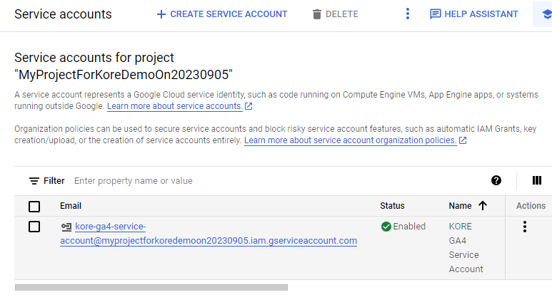Open the learning graduation cap icon
Viewport: 552px width, 295px height.
pyautogui.click(x=543, y=14)
